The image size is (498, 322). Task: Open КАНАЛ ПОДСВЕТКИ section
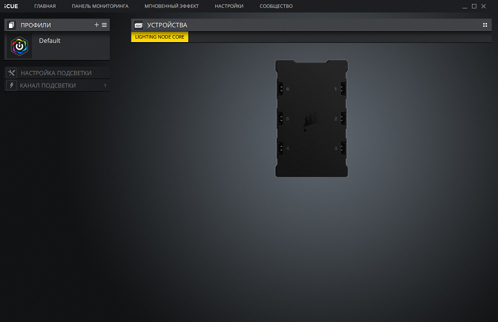point(57,85)
